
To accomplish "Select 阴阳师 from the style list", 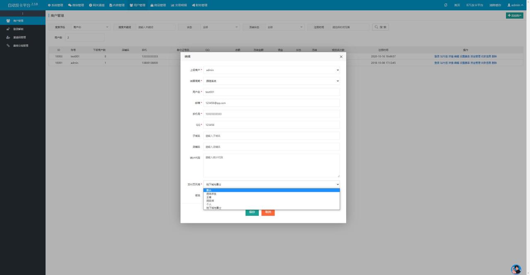I will point(272,201).
